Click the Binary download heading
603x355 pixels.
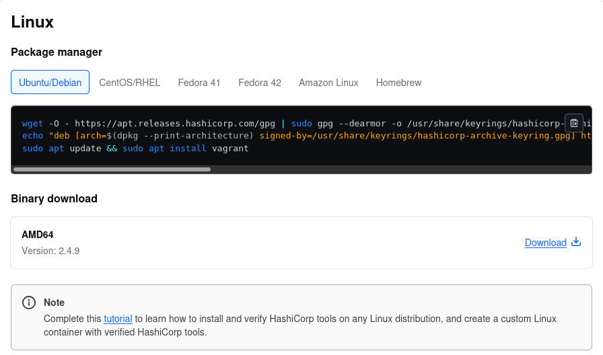coord(55,198)
